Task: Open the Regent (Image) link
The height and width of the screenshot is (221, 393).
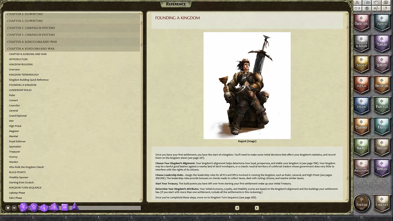Action: [x=247, y=141]
